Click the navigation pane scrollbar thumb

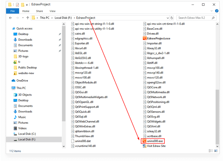click(x=64, y=74)
